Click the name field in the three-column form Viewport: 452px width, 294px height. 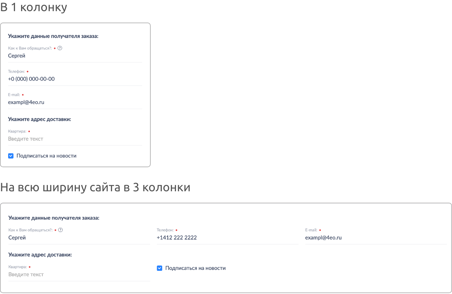point(79,238)
